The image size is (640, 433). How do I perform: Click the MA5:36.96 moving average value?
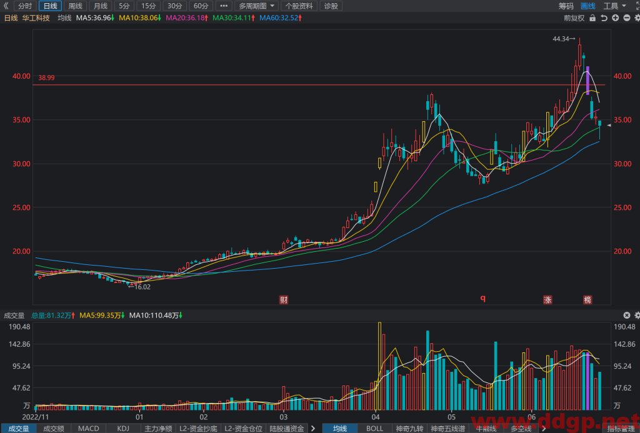click(95, 18)
